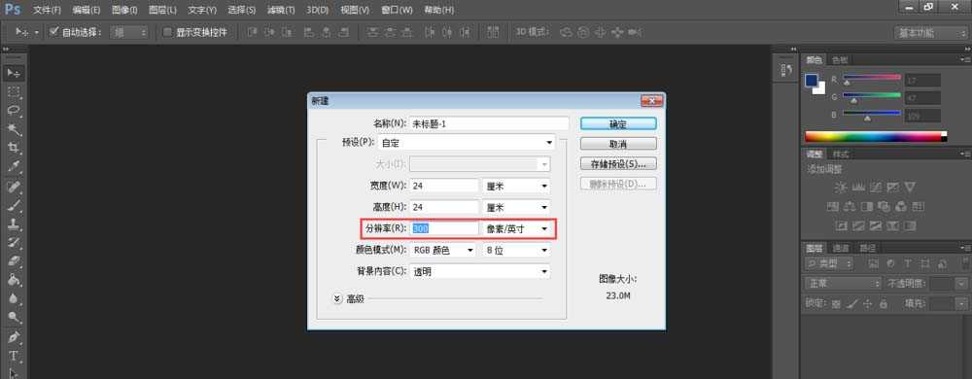The width and height of the screenshot is (972, 379).
Task: Expand the 高级 section in the dialog
Action: (337, 298)
